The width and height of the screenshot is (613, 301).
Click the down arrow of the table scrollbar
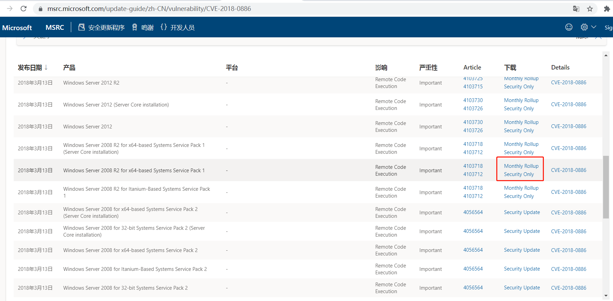(606, 296)
